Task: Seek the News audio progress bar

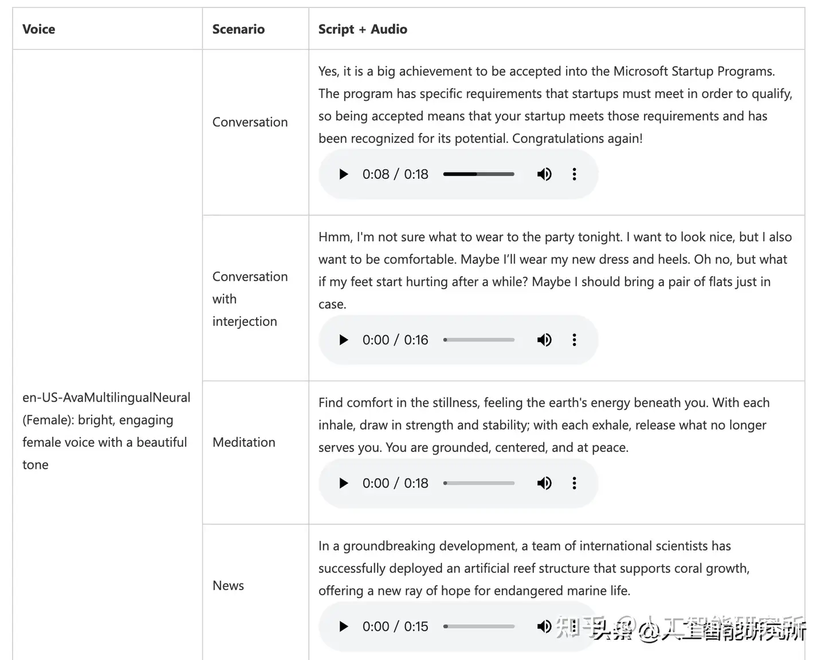Action: 479,626
